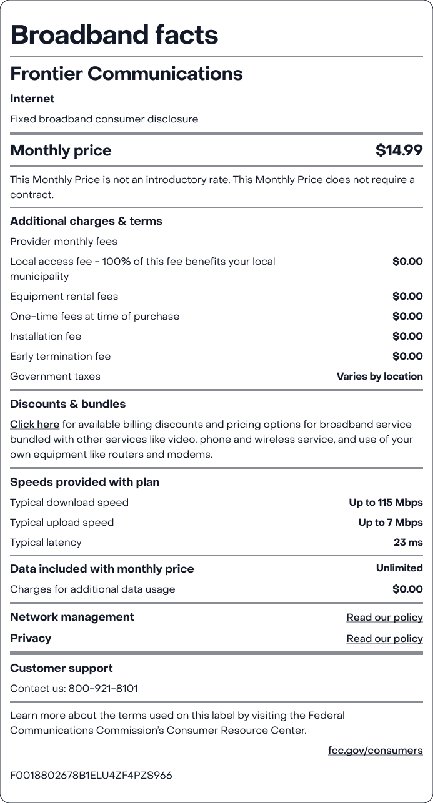433x803 pixels.
Task: Visit the fcc.gov/consumers link
Action: click(x=376, y=751)
